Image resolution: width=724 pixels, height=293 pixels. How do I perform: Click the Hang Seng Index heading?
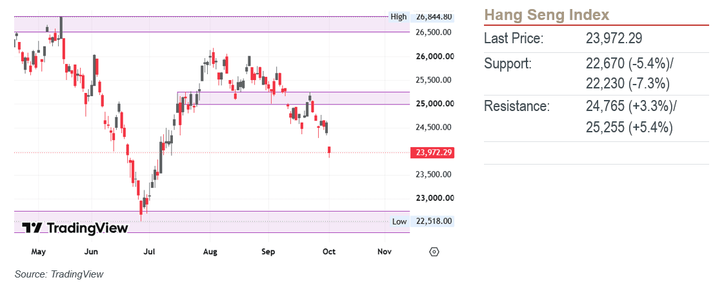547,15
